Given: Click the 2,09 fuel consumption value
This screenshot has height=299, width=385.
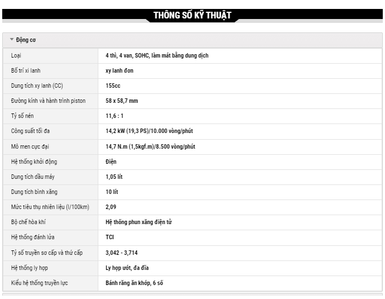Looking at the screenshot, I should click(111, 207).
